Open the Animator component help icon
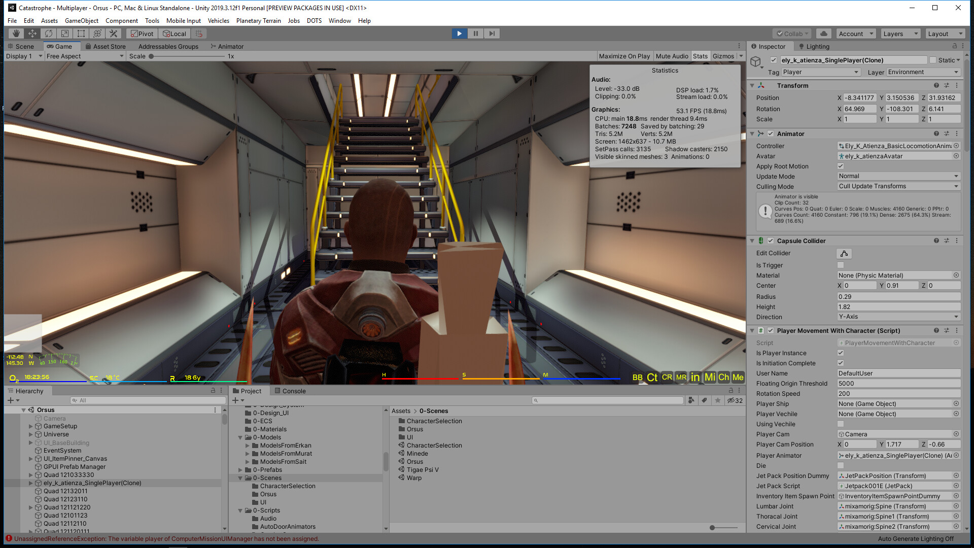Image resolution: width=974 pixels, height=548 pixels. [936, 133]
